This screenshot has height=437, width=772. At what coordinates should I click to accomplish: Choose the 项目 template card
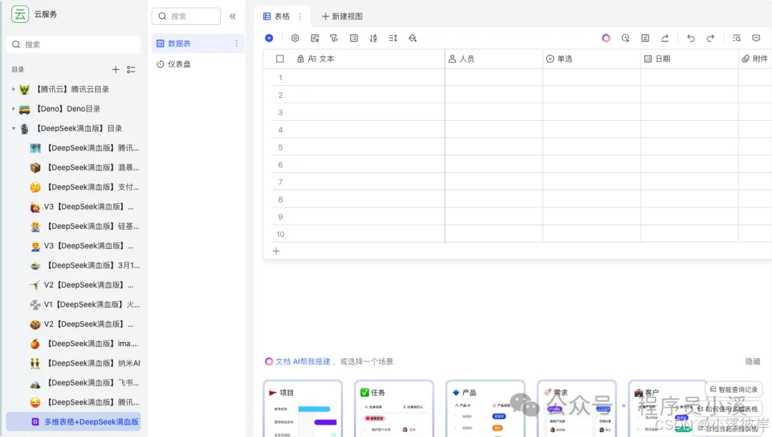point(302,408)
